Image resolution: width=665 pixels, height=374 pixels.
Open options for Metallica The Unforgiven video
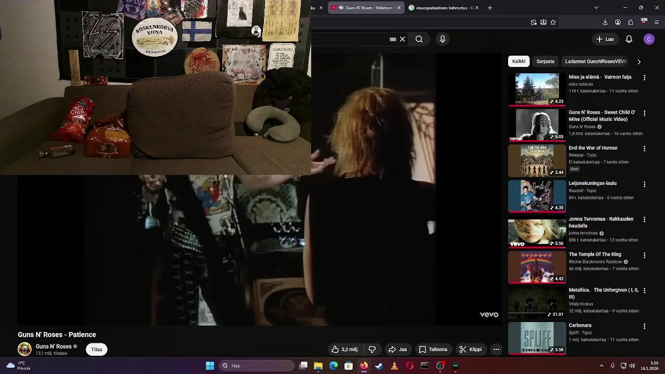pos(644,290)
